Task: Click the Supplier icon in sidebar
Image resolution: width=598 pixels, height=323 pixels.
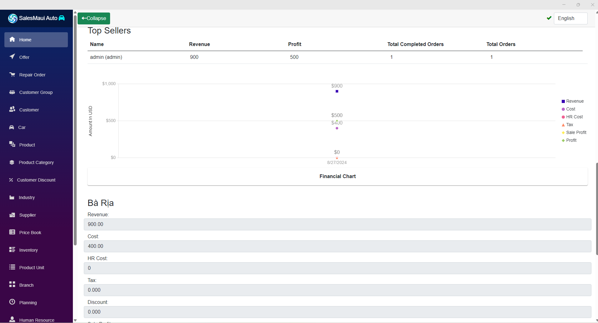Action: pos(12,215)
